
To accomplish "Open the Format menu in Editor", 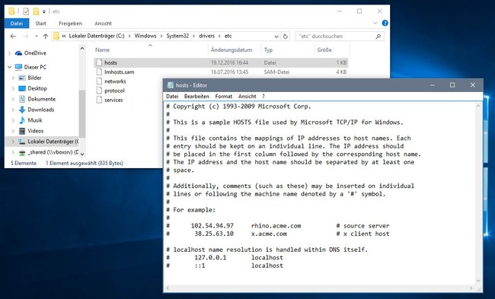I will (223, 97).
